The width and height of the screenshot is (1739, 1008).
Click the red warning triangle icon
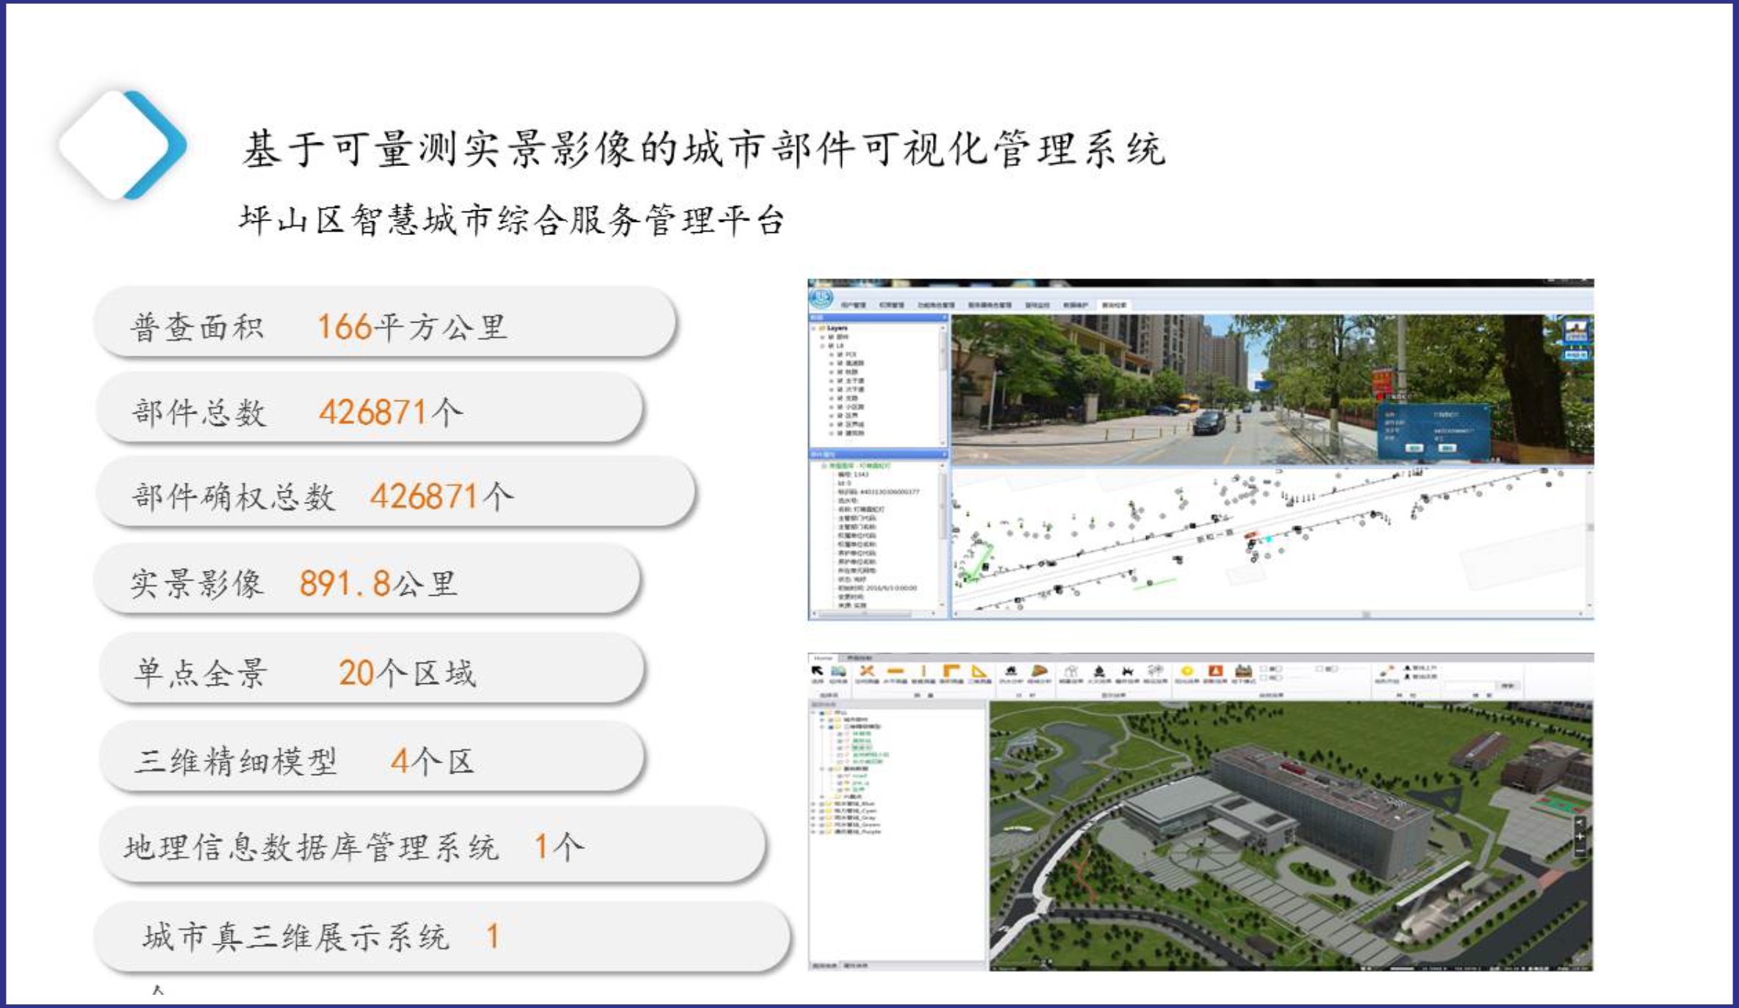(x=1215, y=671)
